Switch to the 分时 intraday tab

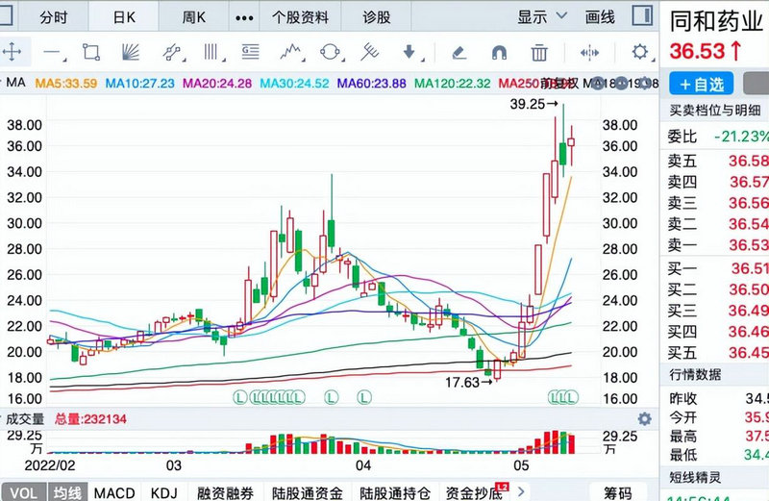click(x=54, y=17)
